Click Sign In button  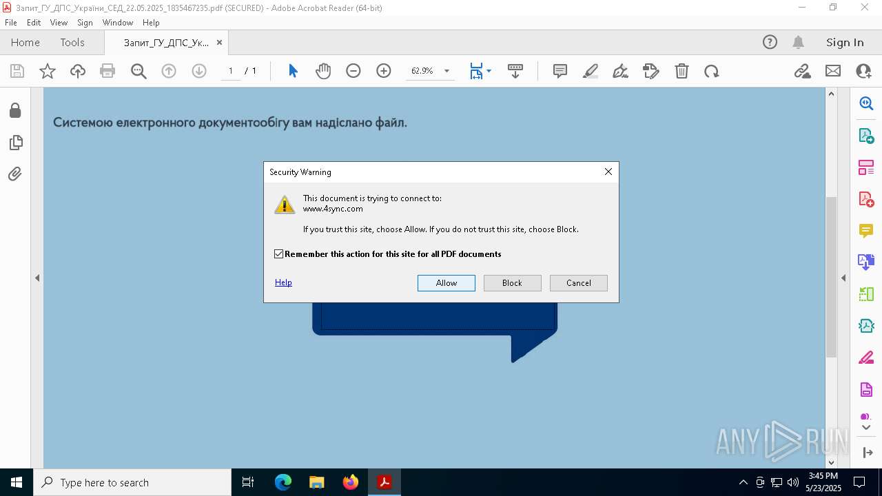pos(845,43)
